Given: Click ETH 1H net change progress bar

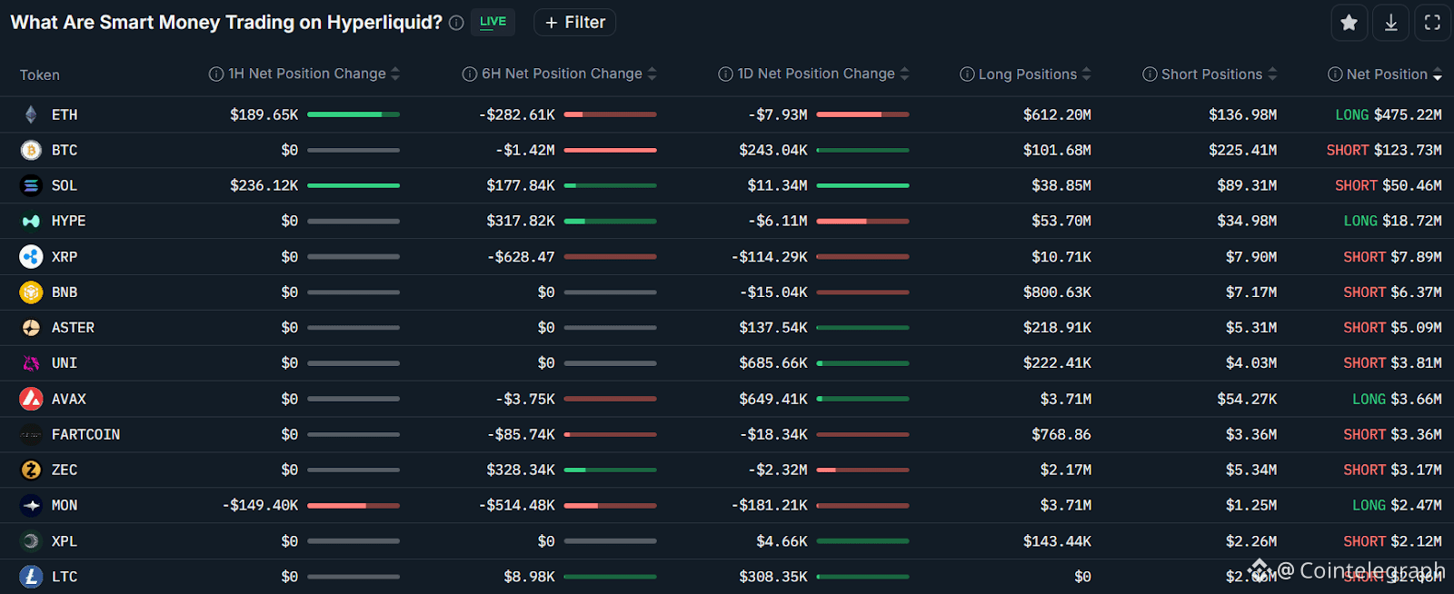Looking at the screenshot, I should (354, 114).
